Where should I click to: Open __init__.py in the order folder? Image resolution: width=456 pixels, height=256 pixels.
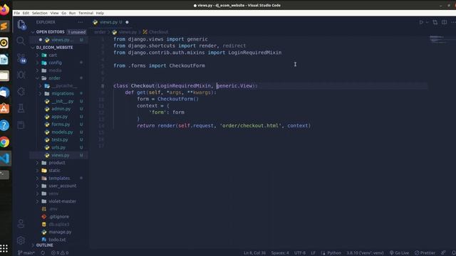coord(58,101)
